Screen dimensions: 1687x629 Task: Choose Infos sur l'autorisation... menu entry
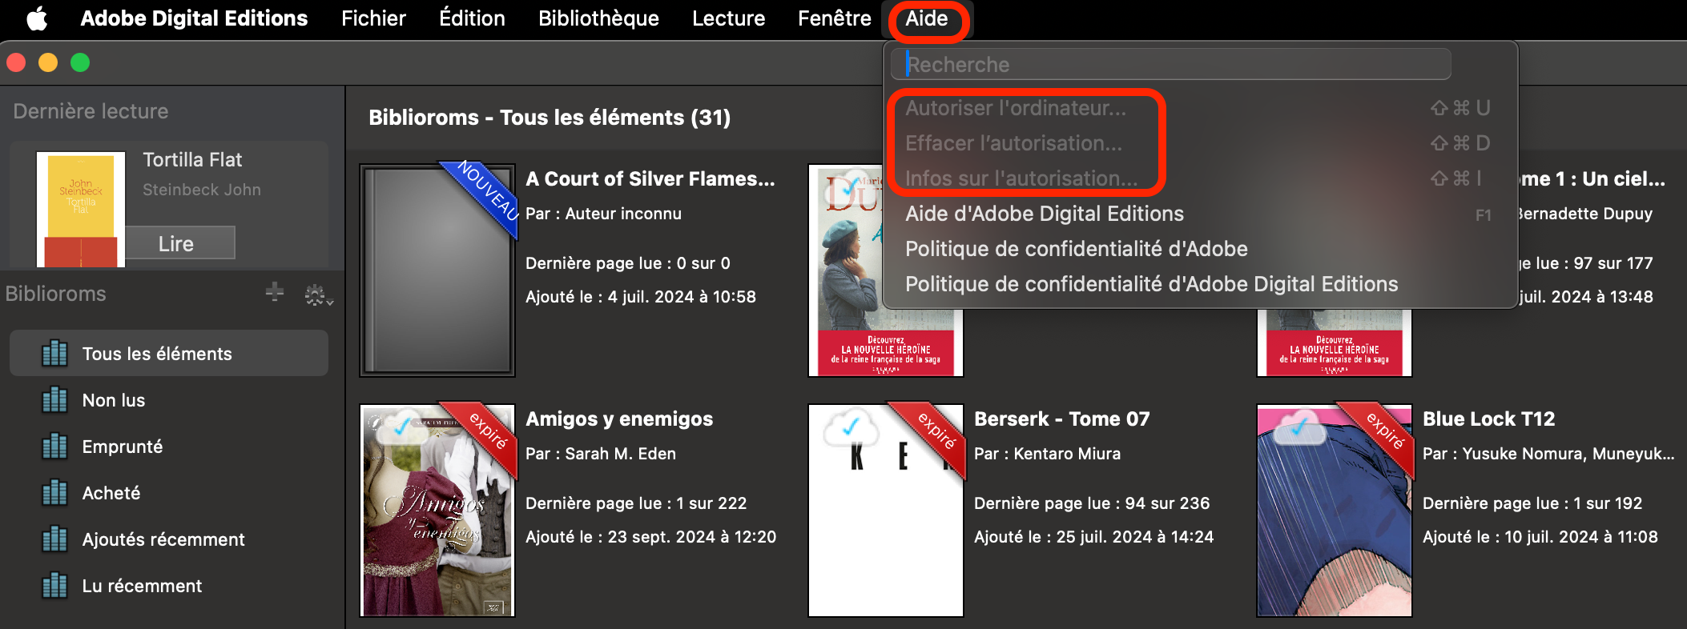[x=1200, y=178]
